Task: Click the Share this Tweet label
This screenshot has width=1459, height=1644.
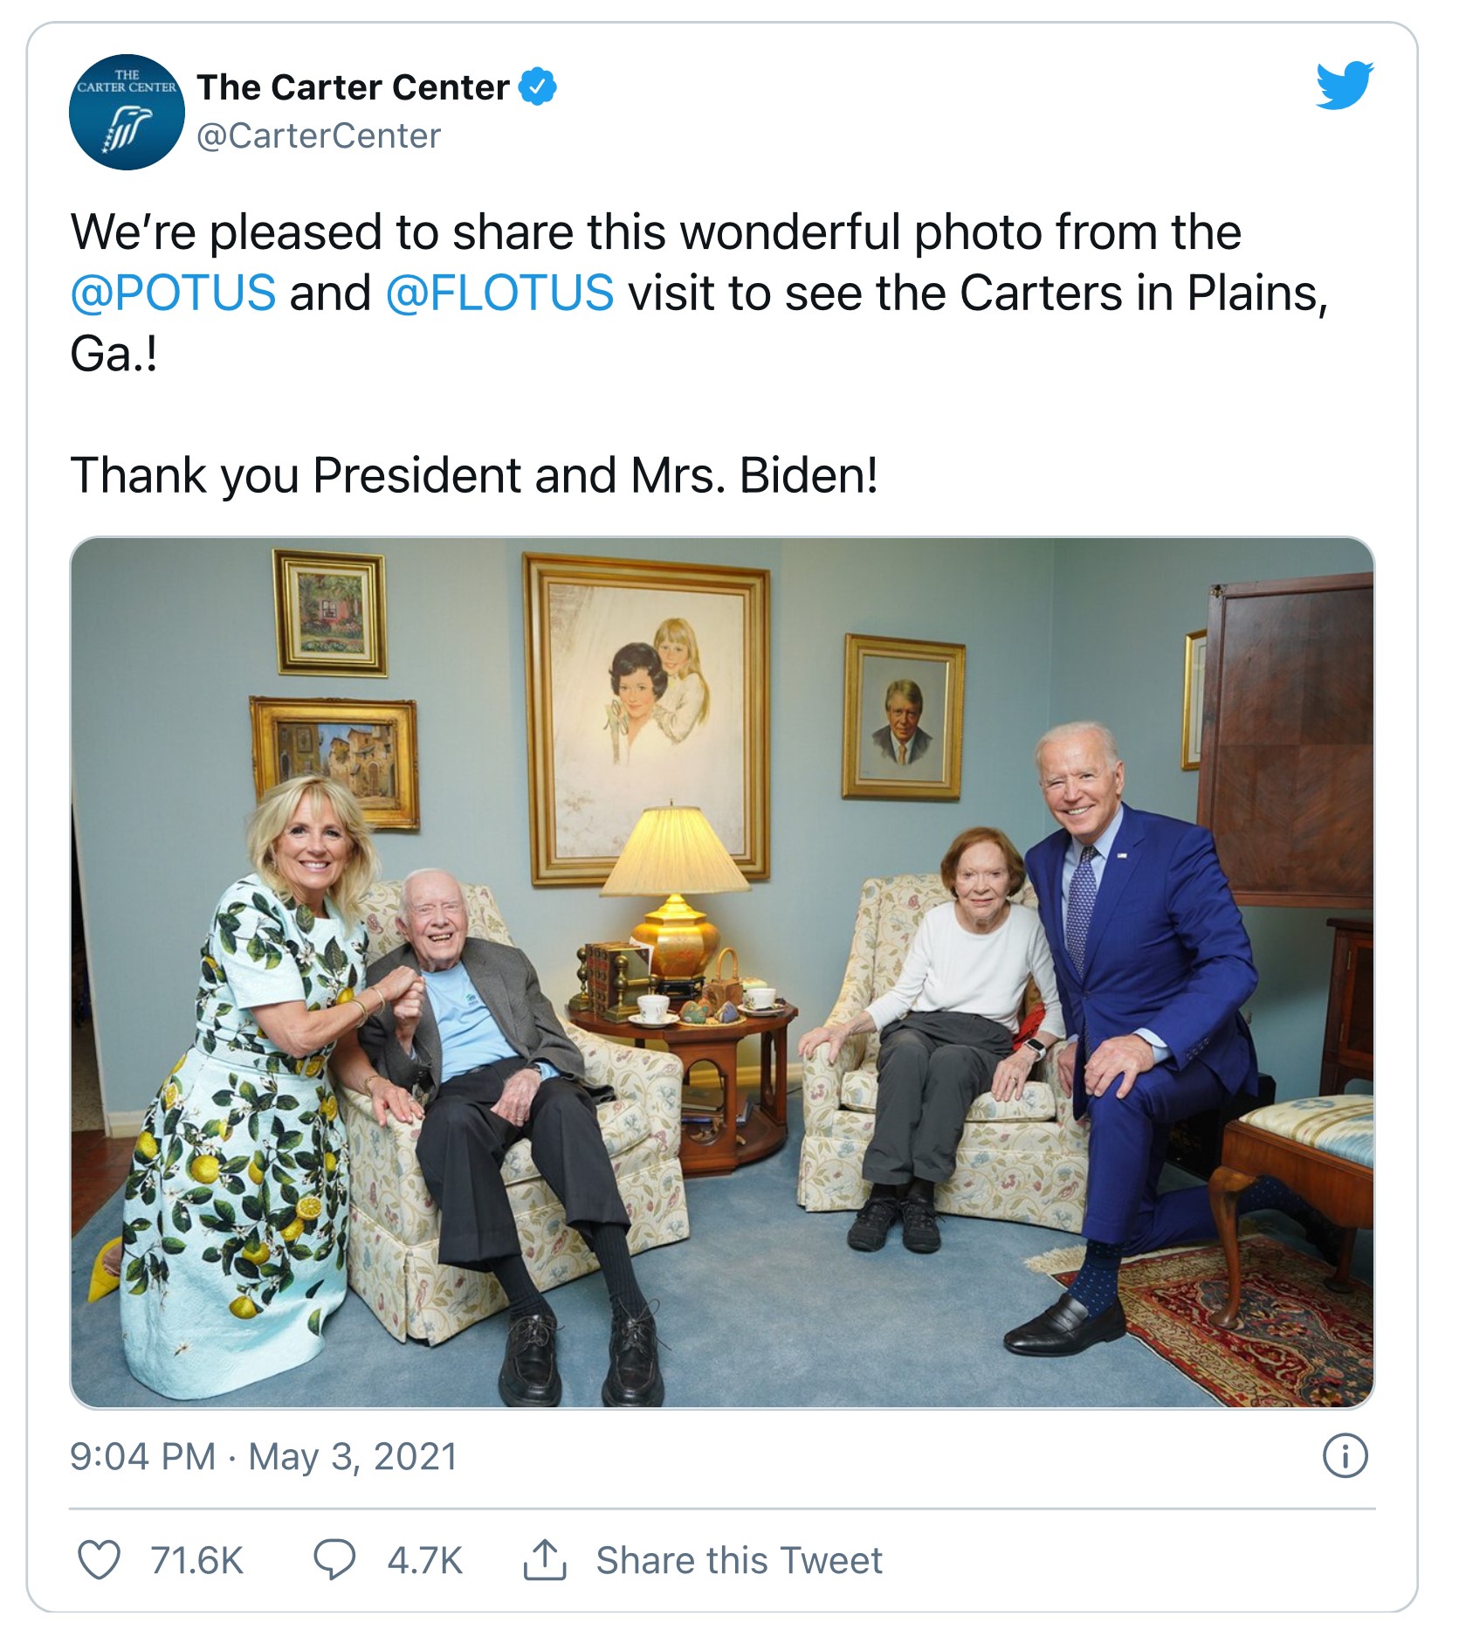Action: 739,1560
